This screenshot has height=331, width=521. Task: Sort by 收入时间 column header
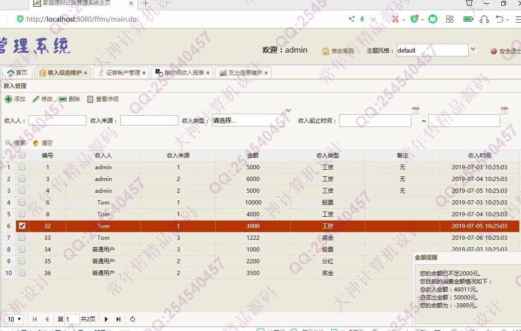[x=480, y=155]
